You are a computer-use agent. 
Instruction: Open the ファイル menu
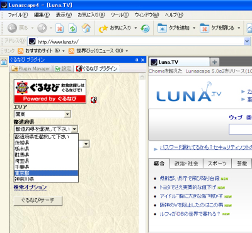click(x=18, y=15)
